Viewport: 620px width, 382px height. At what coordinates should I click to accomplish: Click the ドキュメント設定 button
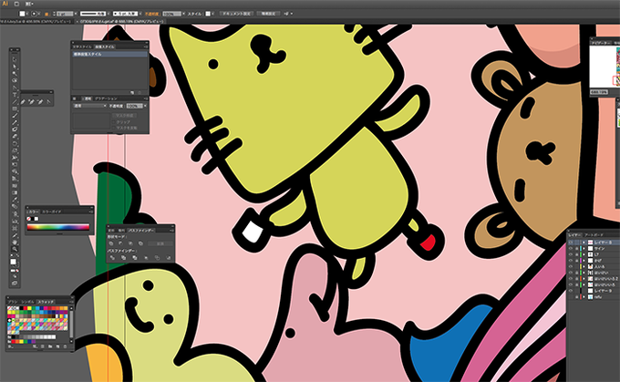[237, 14]
